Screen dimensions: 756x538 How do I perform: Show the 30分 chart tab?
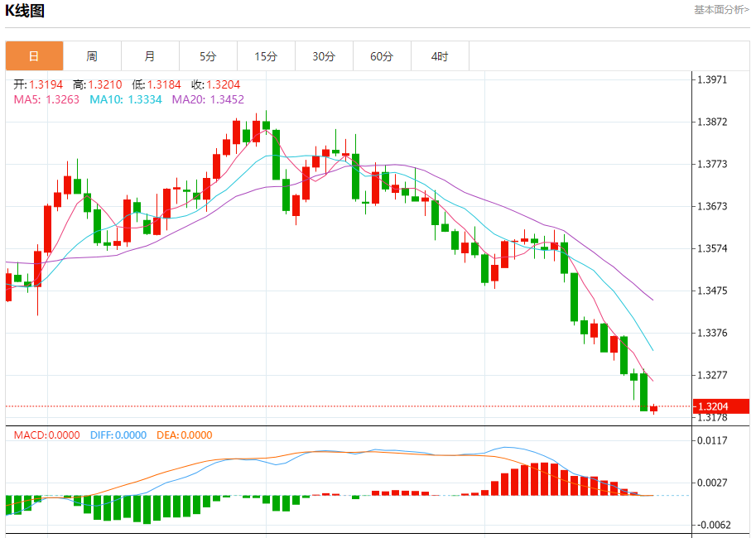(324, 56)
